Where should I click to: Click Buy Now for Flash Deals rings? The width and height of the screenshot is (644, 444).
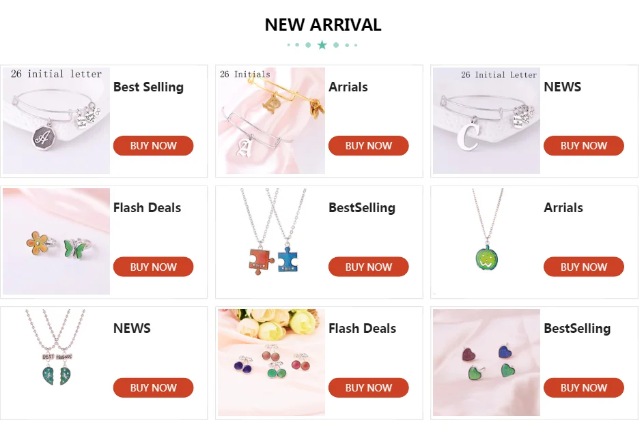pyautogui.click(x=153, y=267)
